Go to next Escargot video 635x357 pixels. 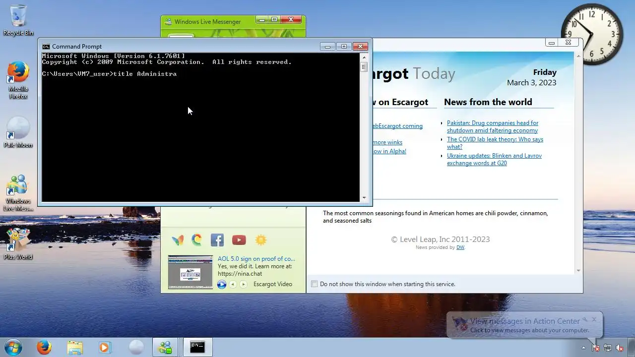[x=244, y=284]
